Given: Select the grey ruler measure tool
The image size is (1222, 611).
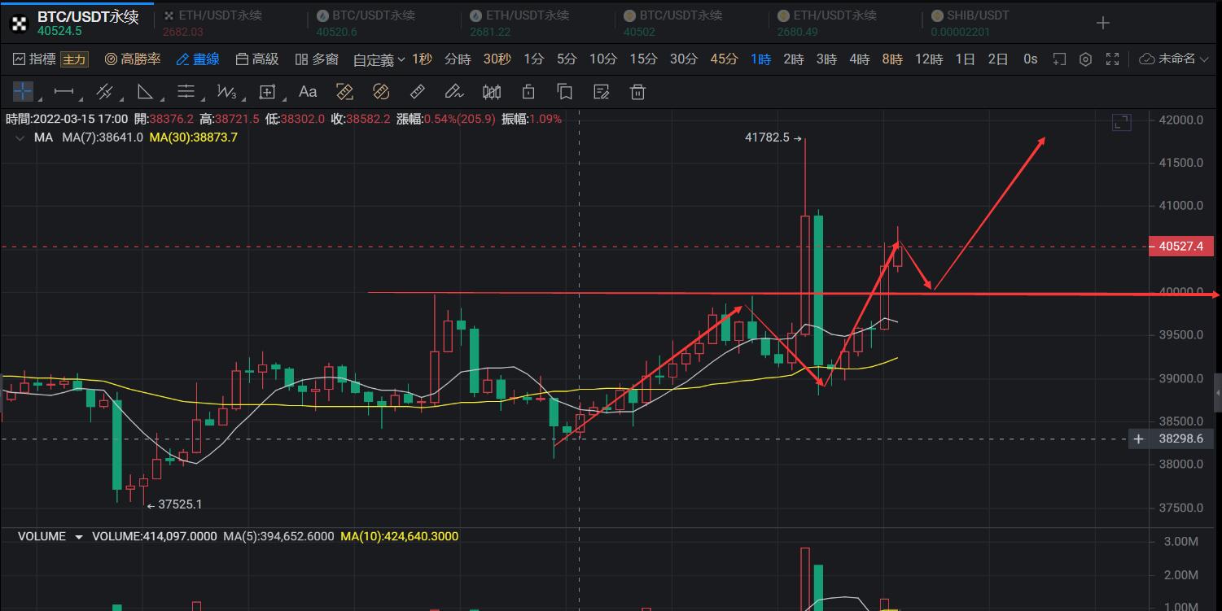Looking at the screenshot, I should click(418, 91).
